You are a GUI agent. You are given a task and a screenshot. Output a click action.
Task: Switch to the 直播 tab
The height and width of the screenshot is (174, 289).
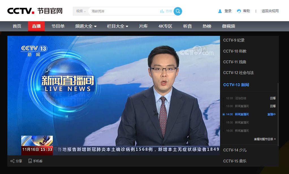pos(36,26)
